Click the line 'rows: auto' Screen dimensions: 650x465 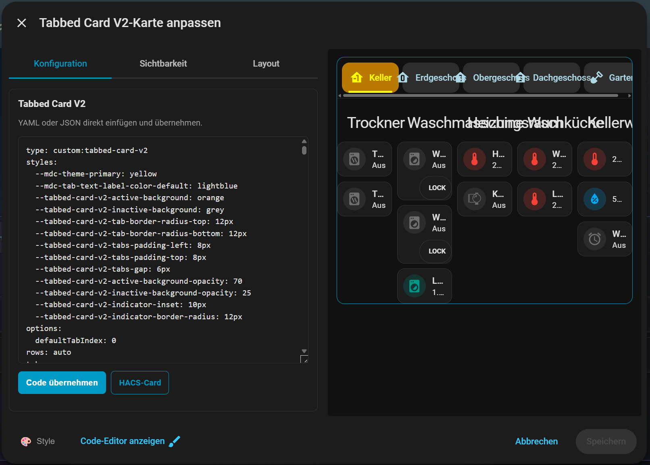coord(49,352)
